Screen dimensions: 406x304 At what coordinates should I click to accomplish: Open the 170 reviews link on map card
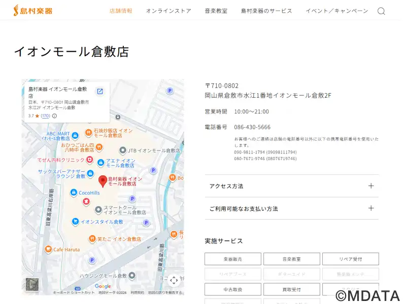pyautogui.click(x=46, y=116)
